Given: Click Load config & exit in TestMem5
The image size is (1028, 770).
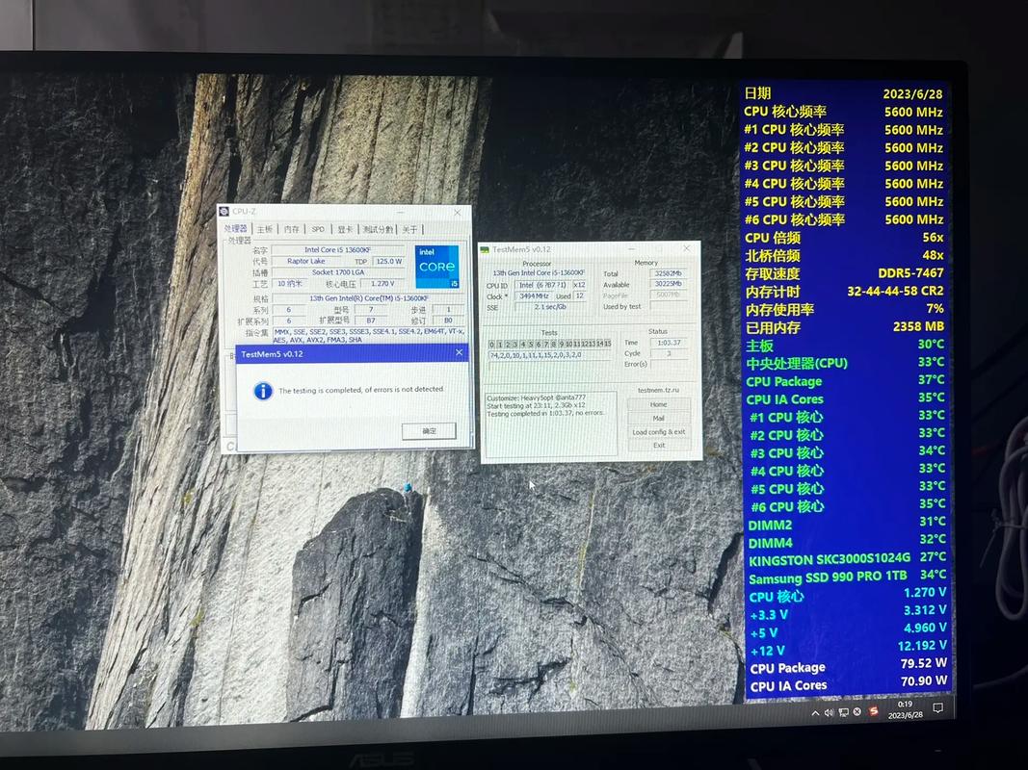Looking at the screenshot, I should (x=659, y=432).
